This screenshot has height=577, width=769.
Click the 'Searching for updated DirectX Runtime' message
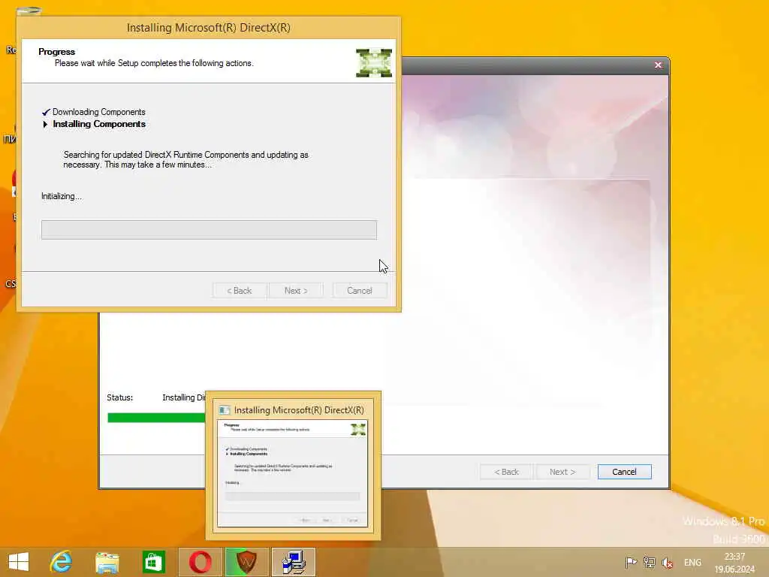coord(186,159)
